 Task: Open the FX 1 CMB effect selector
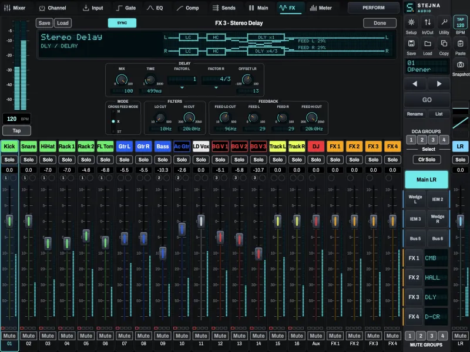pyautogui.click(x=436, y=258)
